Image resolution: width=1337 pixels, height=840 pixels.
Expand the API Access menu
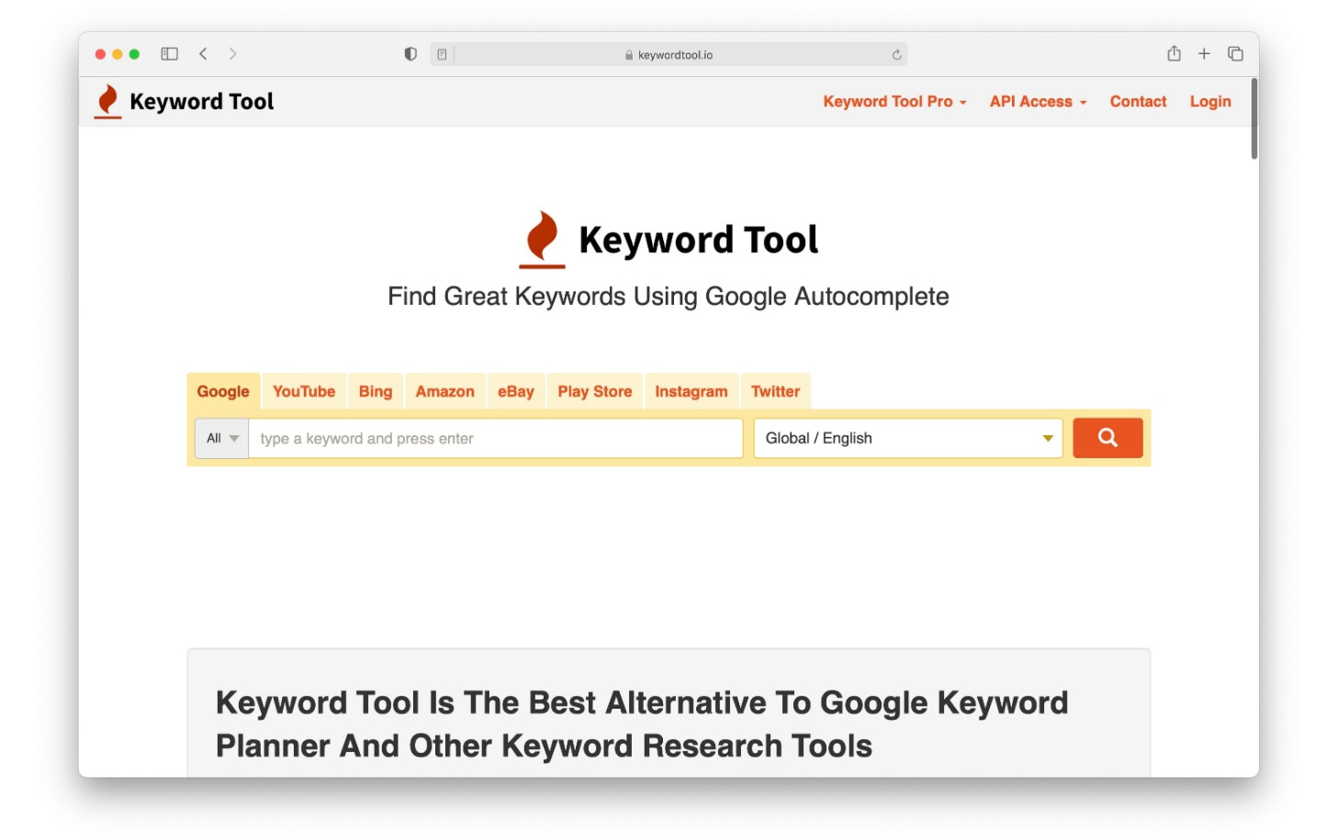point(1038,102)
